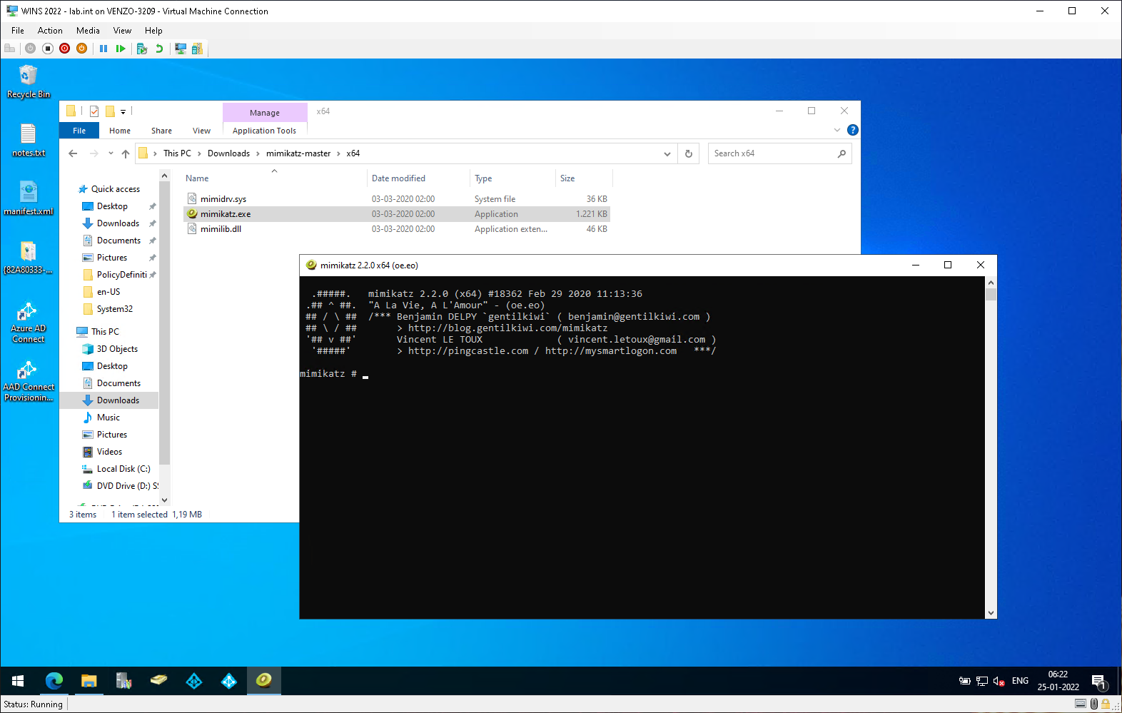Open PolicyDefiniti folder in Quick access
The height and width of the screenshot is (713, 1122).
tap(121, 275)
